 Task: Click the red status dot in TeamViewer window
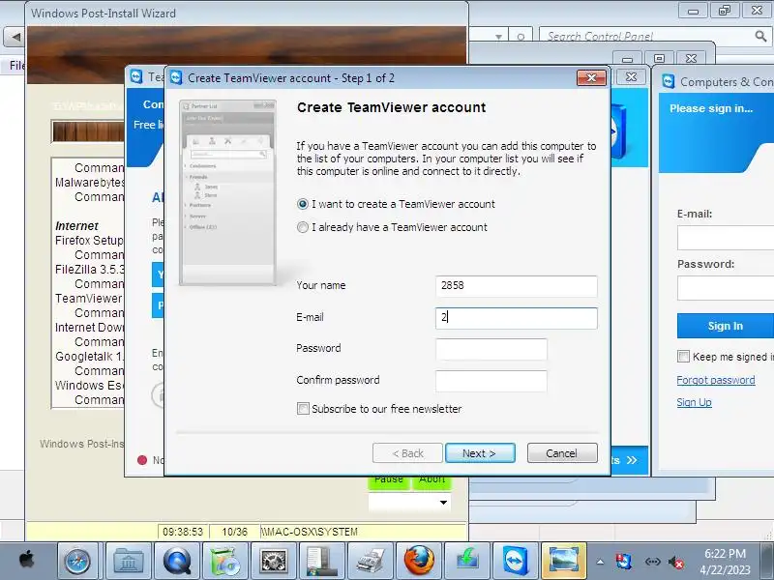142,460
